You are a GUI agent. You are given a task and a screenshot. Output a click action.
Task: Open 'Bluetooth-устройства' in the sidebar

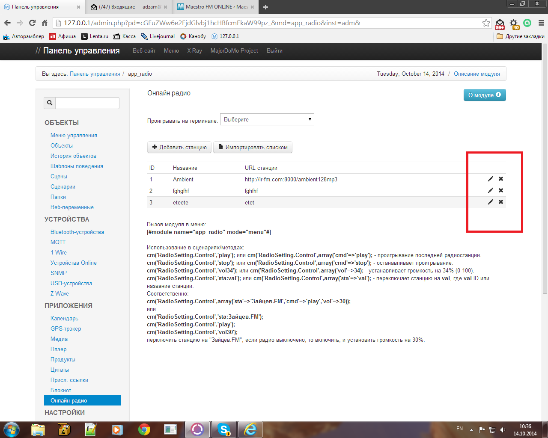pos(77,232)
